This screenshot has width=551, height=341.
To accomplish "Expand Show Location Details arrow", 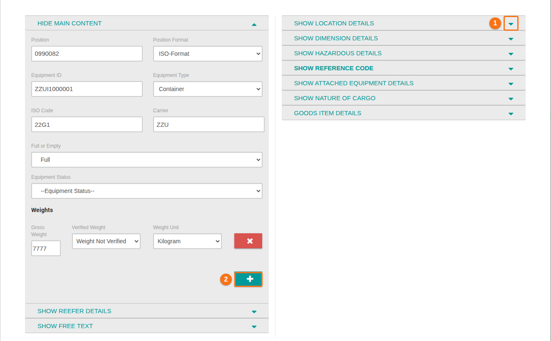I will [x=511, y=24].
